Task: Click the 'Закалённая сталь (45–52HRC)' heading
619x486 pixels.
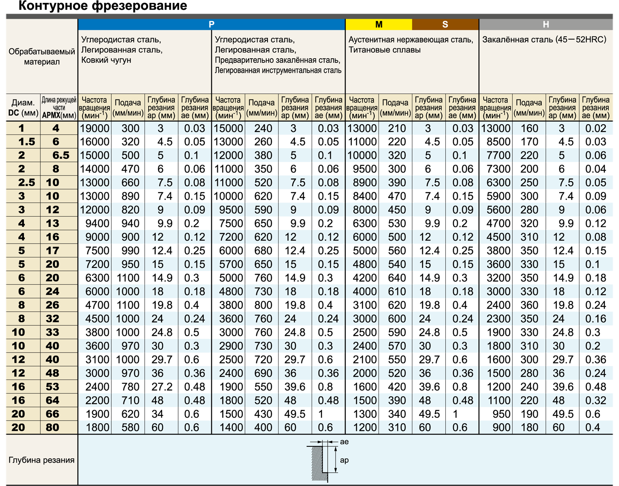Action: coord(544,40)
